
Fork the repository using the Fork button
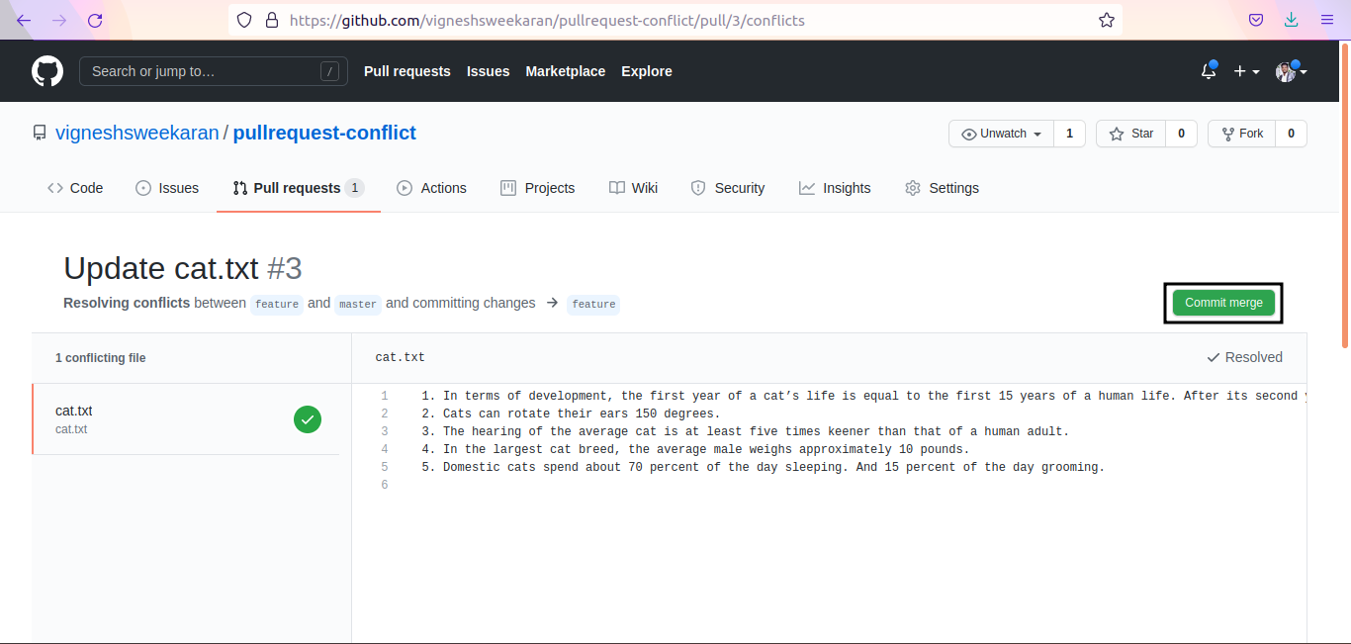tap(1241, 134)
